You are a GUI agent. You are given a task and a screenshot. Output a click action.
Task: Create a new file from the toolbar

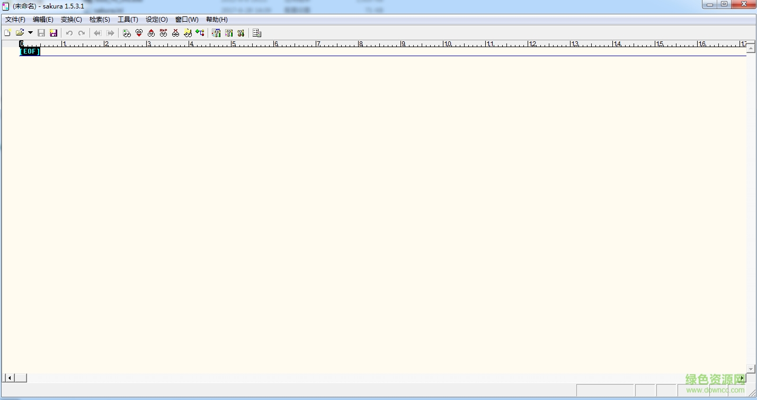tap(7, 33)
